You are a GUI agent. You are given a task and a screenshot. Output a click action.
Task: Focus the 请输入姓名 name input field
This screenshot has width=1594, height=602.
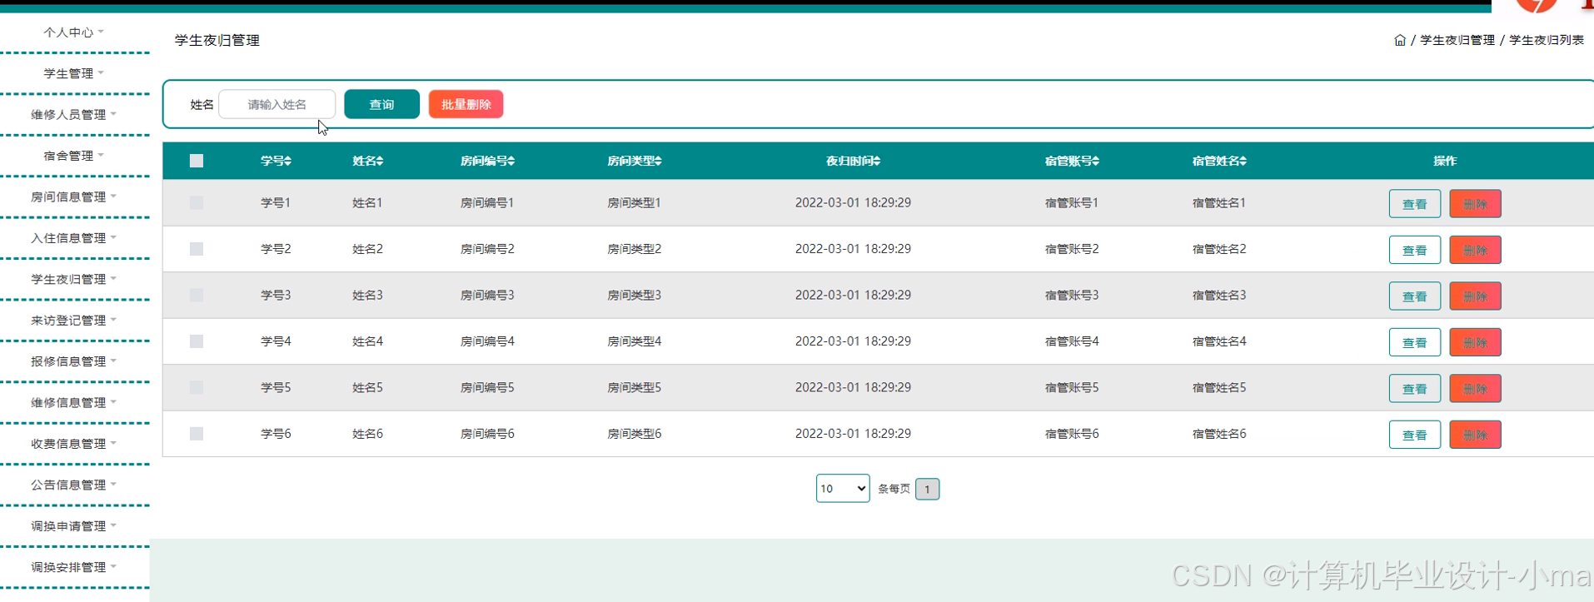pos(276,104)
